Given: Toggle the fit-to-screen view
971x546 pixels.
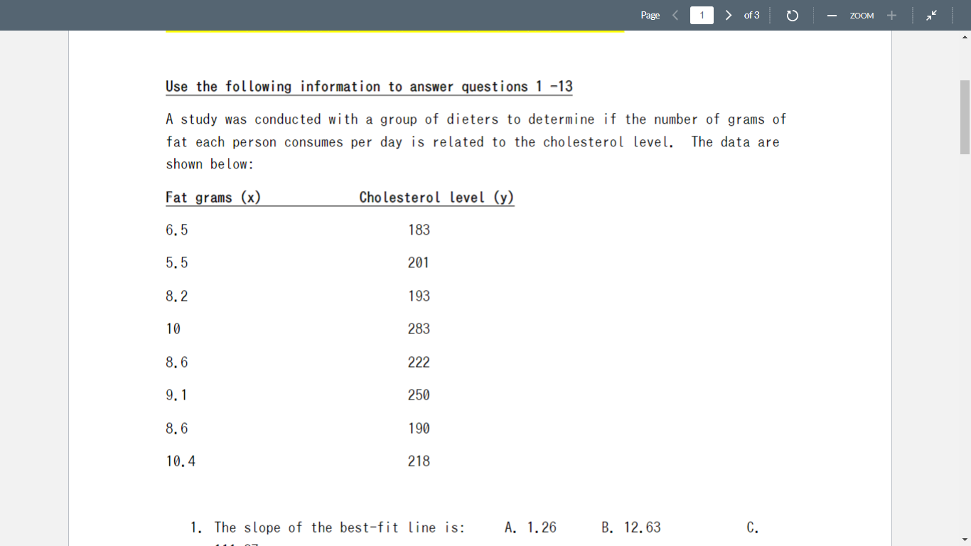Looking at the screenshot, I should pos(931,14).
